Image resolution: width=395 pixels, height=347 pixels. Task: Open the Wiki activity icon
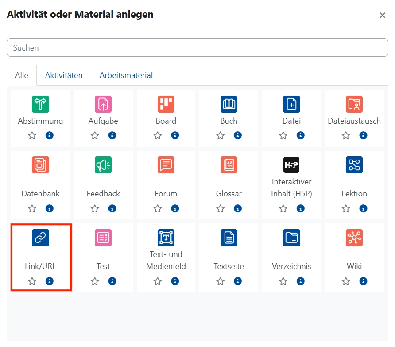pyautogui.click(x=354, y=238)
